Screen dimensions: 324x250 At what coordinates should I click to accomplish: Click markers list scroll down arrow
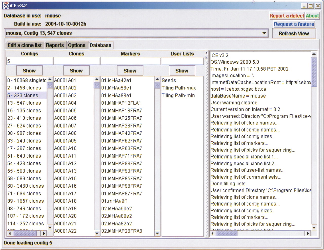point(157,234)
